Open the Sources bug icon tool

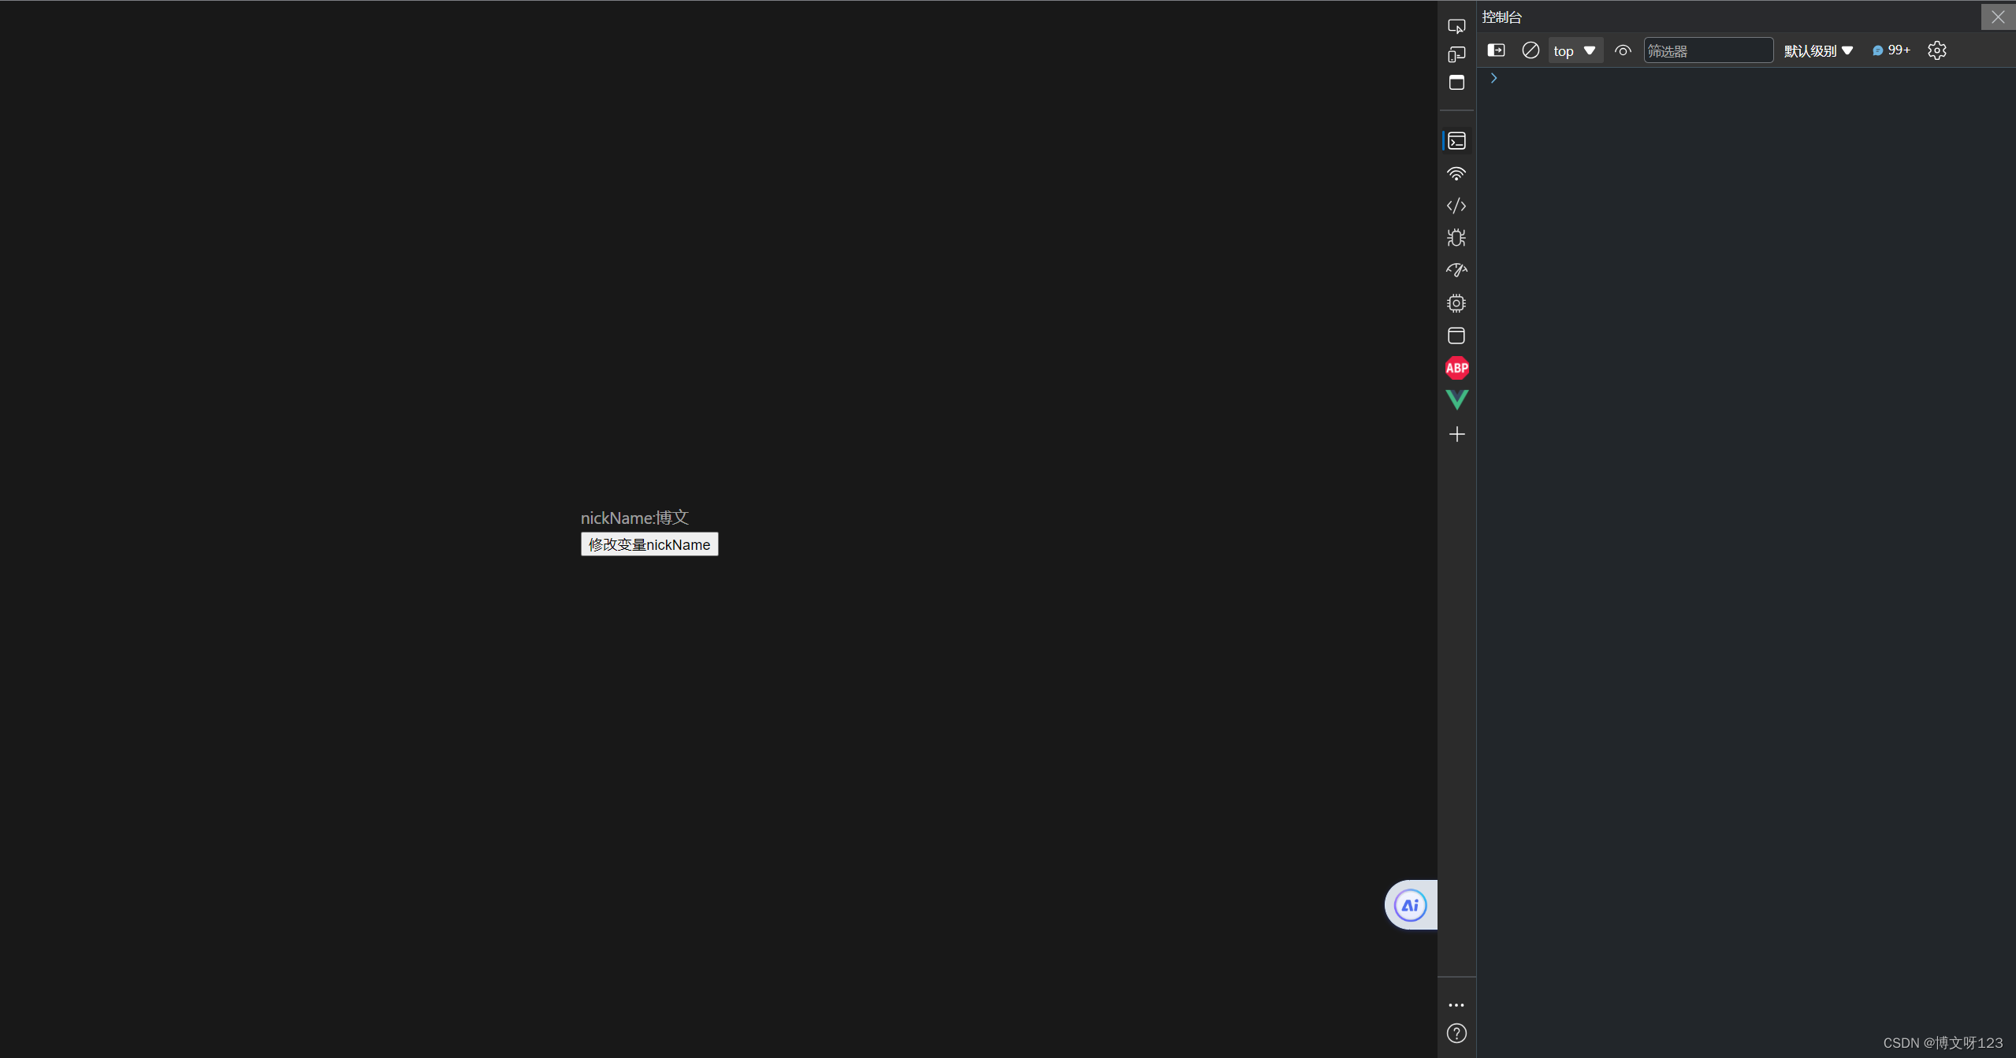[1456, 238]
